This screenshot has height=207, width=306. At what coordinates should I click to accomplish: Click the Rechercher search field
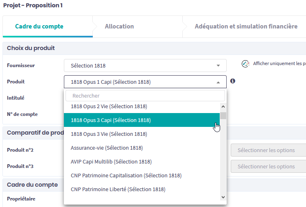pyautogui.click(x=145, y=96)
